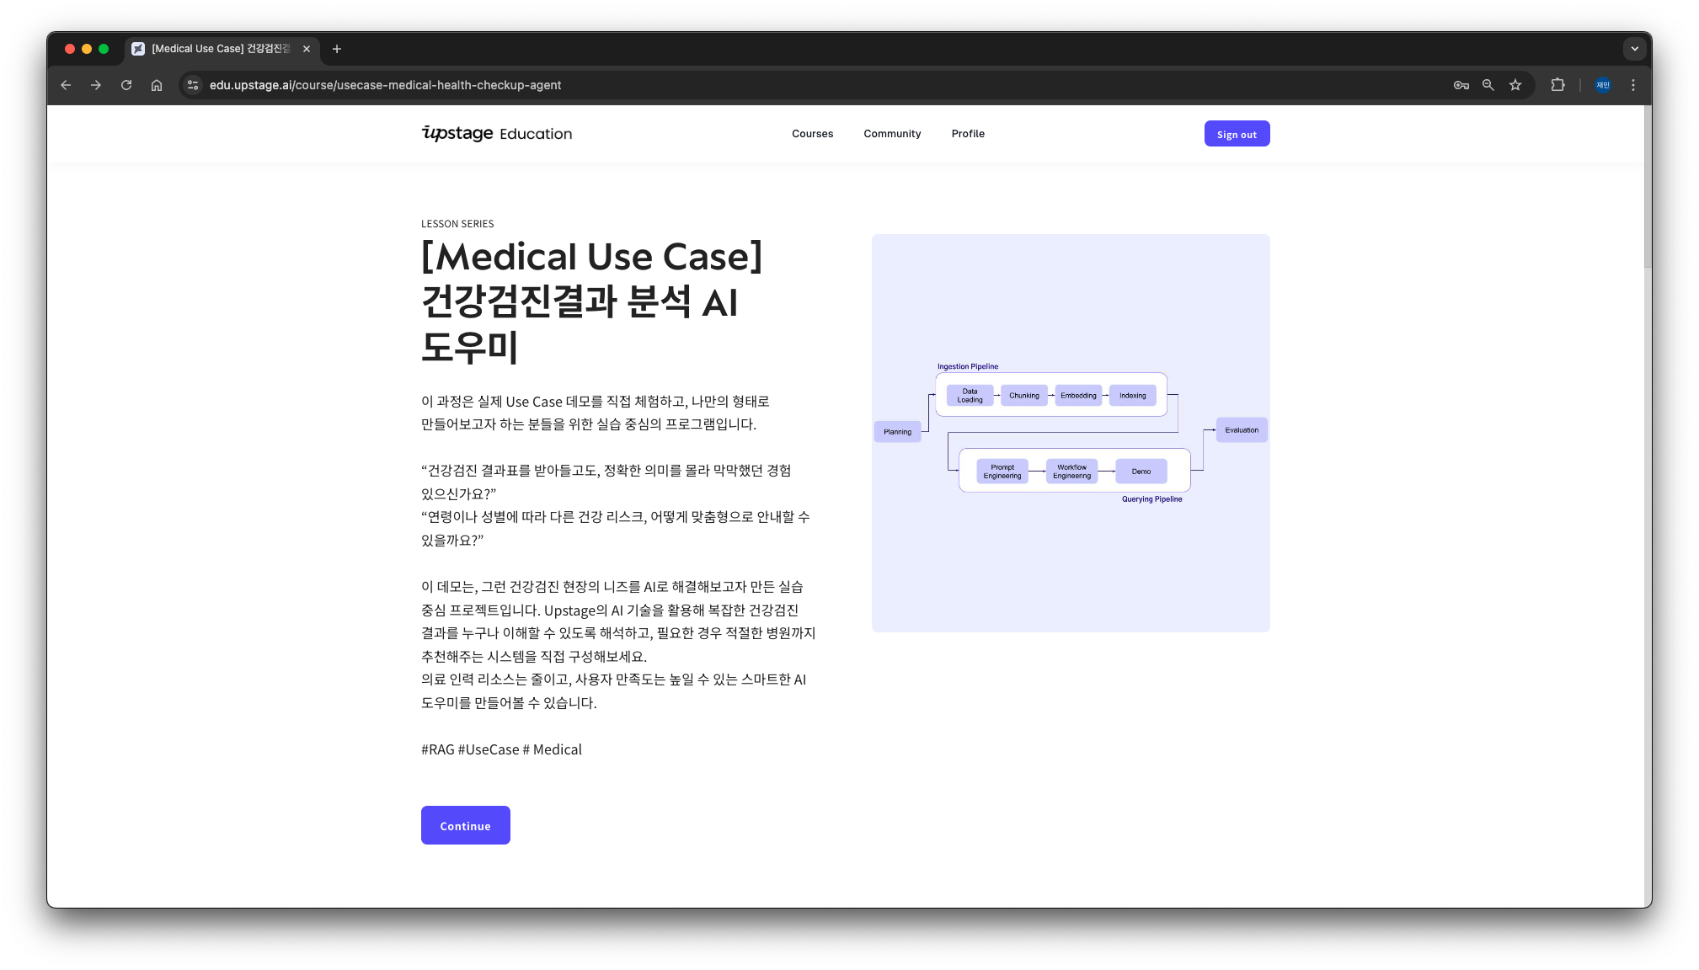Click the Upstage Education logo
1699x970 pixels.
click(496, 134)
